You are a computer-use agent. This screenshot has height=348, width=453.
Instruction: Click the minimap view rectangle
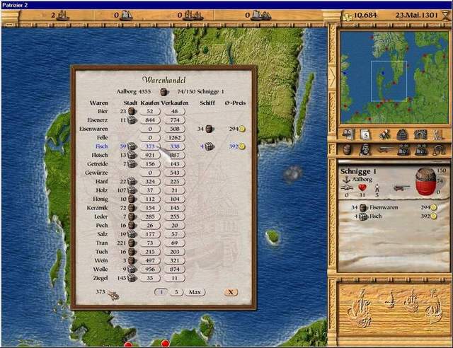tap(389, 81)
